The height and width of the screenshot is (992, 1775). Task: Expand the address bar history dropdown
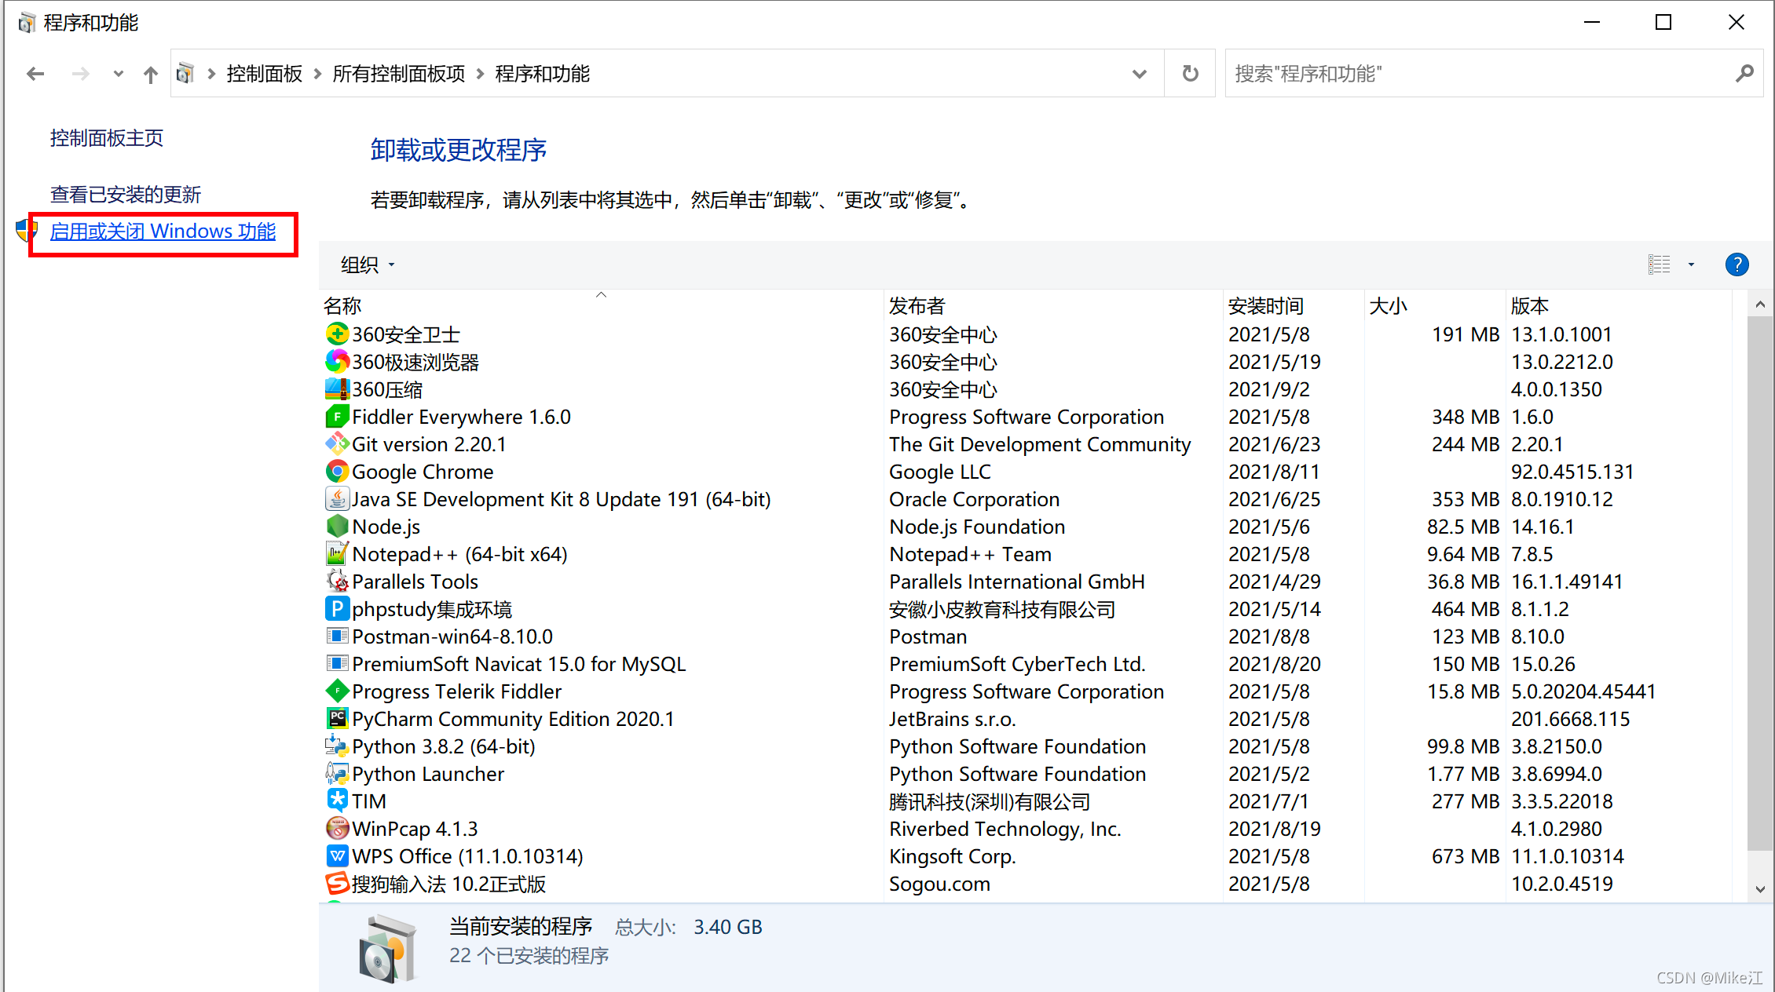1140,74
